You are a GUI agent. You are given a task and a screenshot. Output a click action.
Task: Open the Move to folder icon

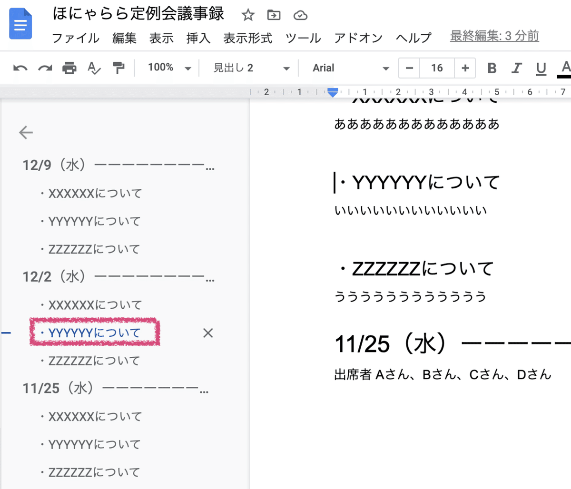click(x=274, y=15)
